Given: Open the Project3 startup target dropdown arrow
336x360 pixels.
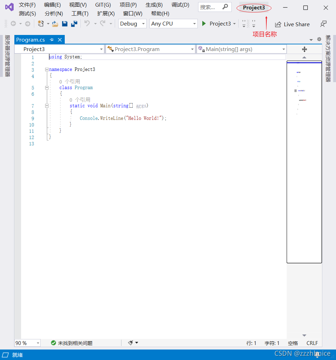Looking at the screenshot, I should click(x=234, y=24).
